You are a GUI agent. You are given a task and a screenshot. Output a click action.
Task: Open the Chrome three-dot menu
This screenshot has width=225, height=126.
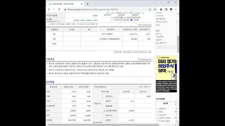click(x=176, y=9)
